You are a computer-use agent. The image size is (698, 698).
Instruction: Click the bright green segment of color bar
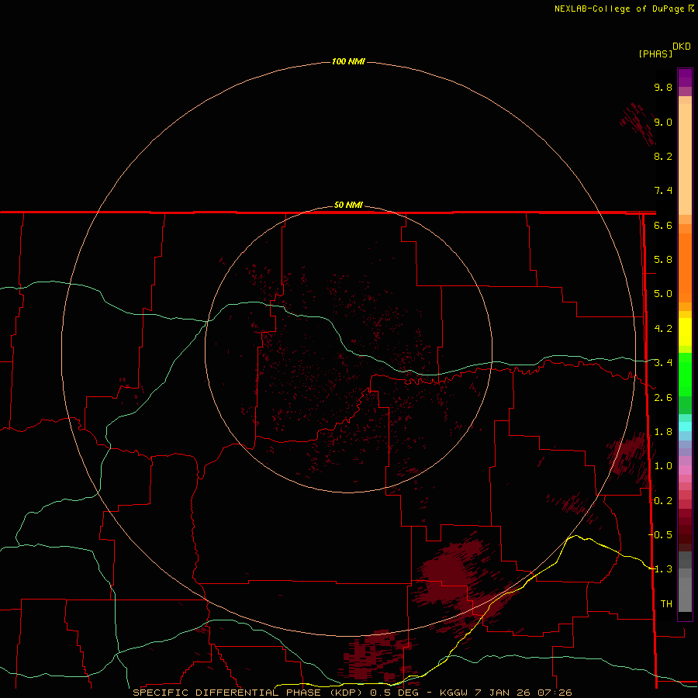click(685, 375)
